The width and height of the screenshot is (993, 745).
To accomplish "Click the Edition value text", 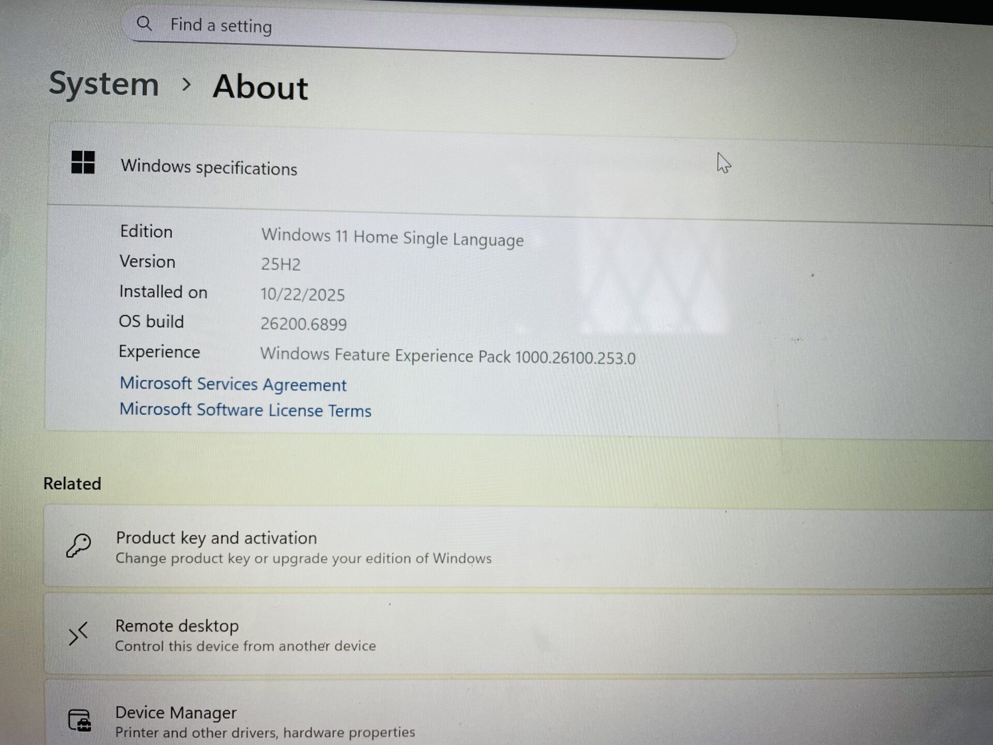I will pyautogui.click(x=392, y=237).
